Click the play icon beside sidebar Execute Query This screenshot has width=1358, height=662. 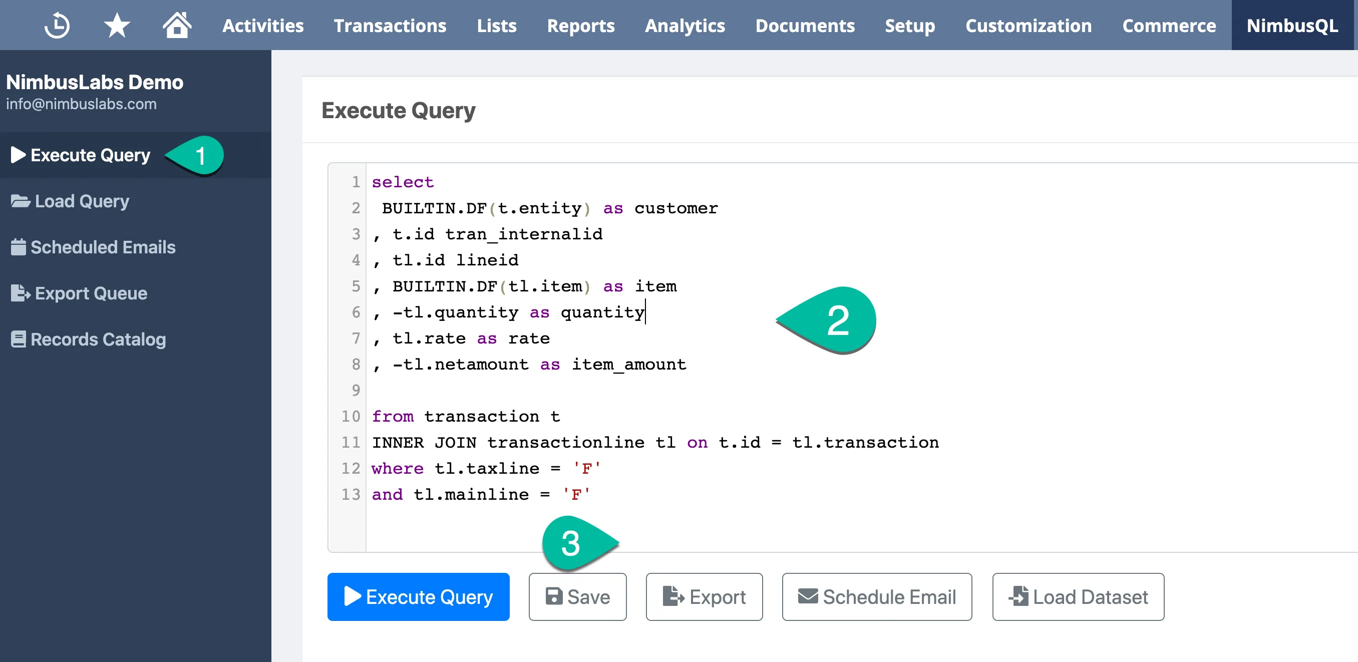[18, 155]
